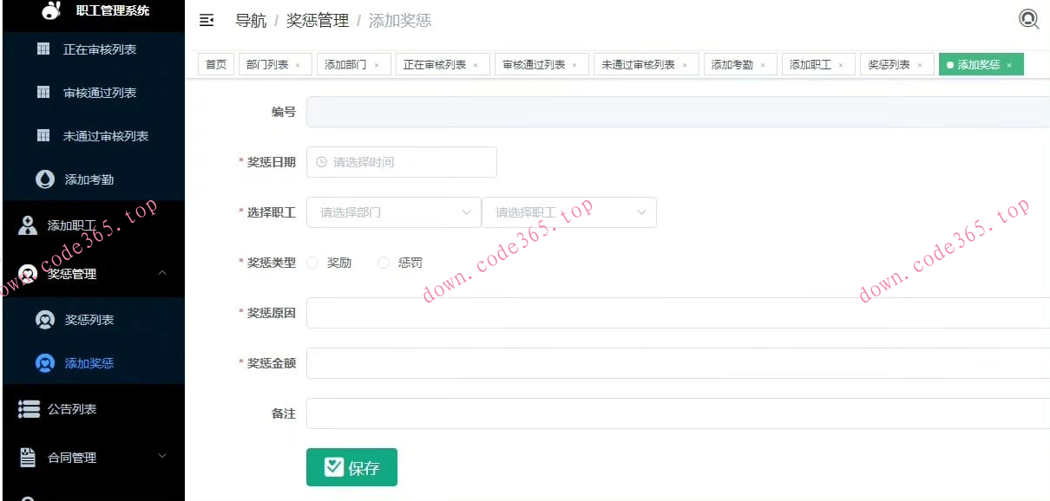Select the 奖励 radio button
Viewport: 1050px width, 501px height.
[x=312, y=263]
